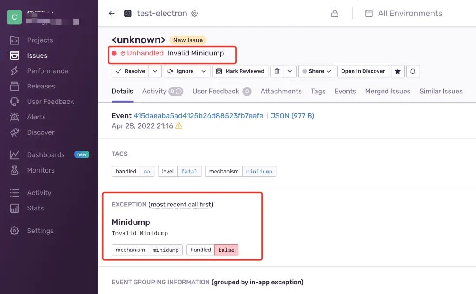476x294 pixels.
Task: Switch to the Attachments tab
Action: click(x=281, y=91)
